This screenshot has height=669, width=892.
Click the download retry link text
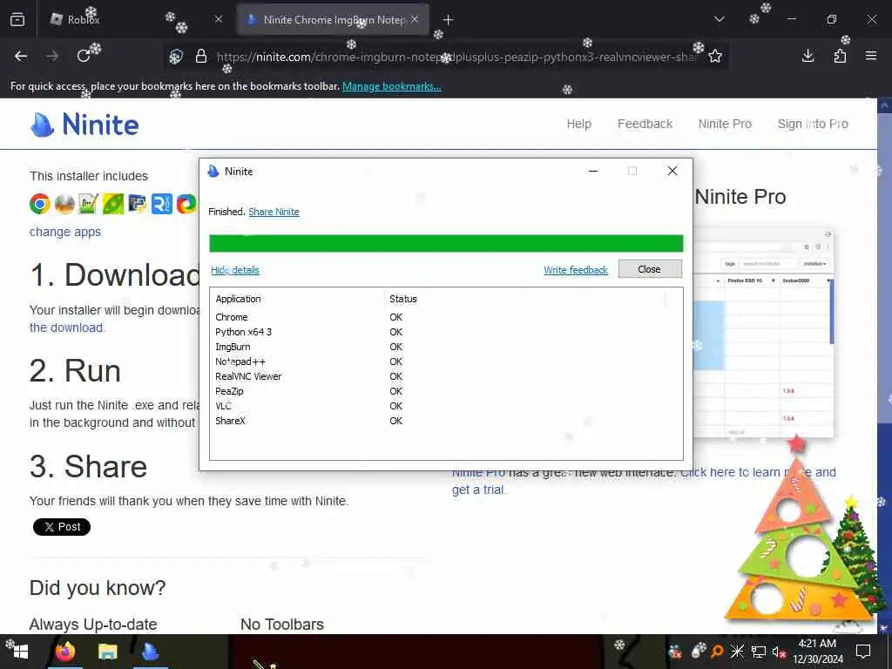point(66,328)
